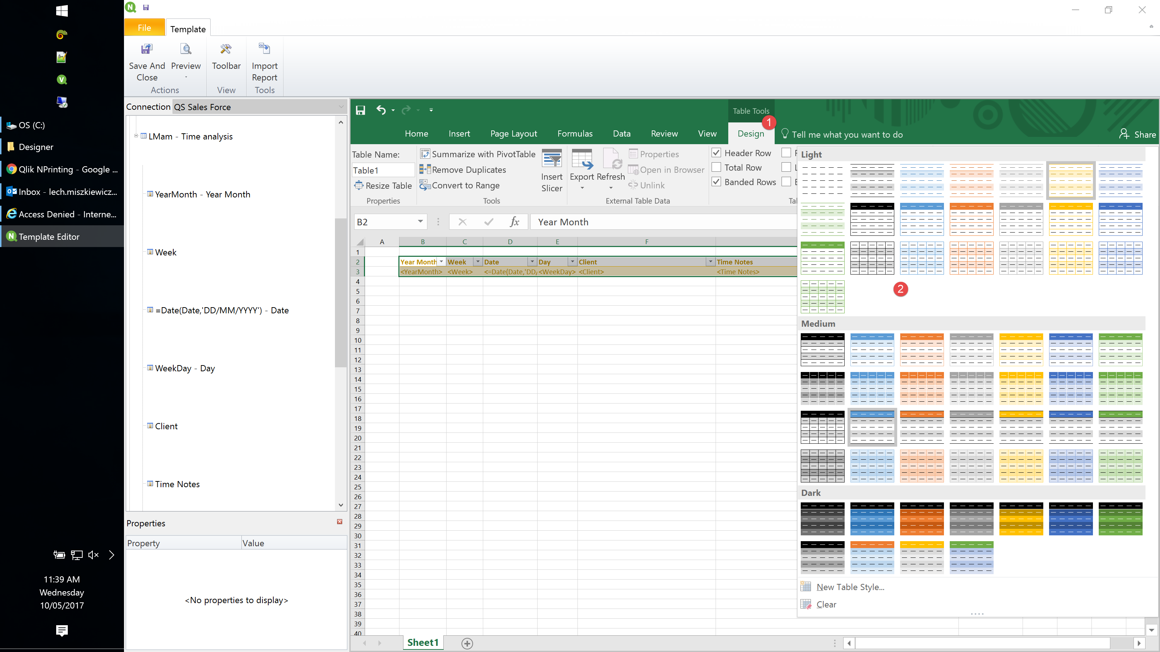This screenshot has height=652, width=1160.
Task: Open the Connection QS Sales Force dropdown
Action: [x=341, y=107]
